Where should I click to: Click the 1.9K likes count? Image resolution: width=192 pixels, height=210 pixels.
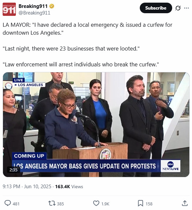(x=105, y=204)
